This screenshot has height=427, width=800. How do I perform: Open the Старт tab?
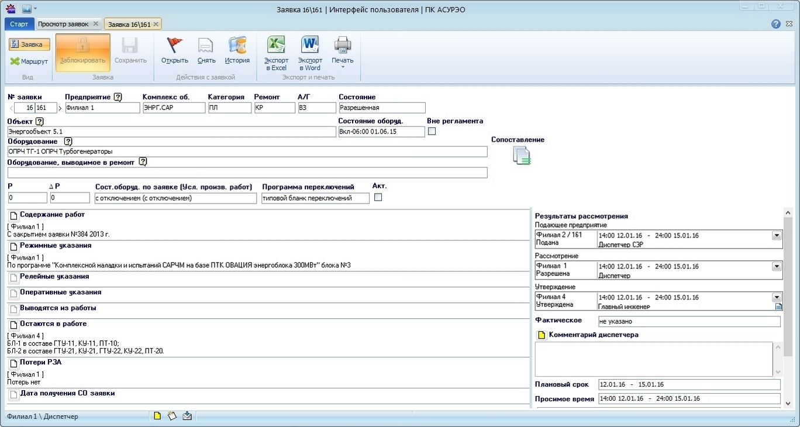(x=19, y=24)
